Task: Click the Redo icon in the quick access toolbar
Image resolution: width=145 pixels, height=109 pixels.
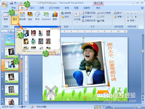Action: tap(21, 3)
